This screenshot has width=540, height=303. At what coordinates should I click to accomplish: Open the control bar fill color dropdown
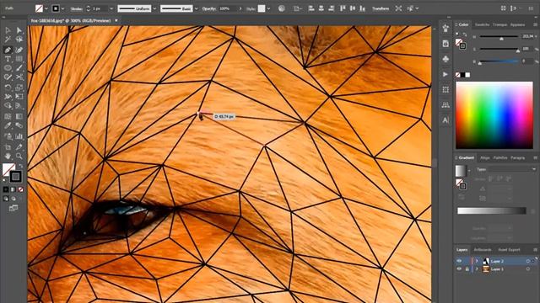[46, 8]
